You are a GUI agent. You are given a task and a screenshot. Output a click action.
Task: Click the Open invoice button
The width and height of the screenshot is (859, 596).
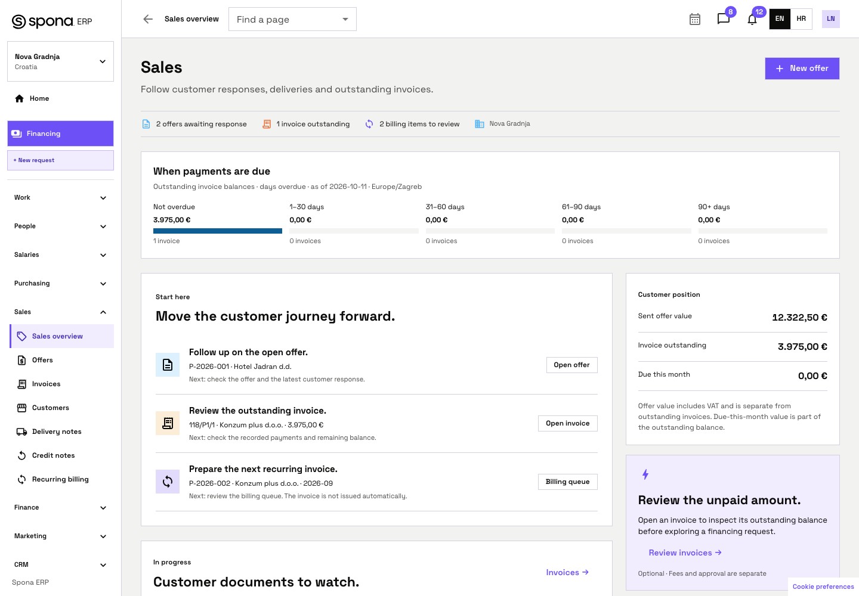(x=567, y=423)
